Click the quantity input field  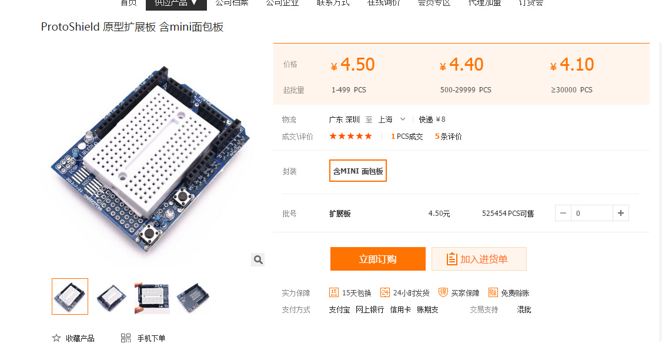coord(591,214)
